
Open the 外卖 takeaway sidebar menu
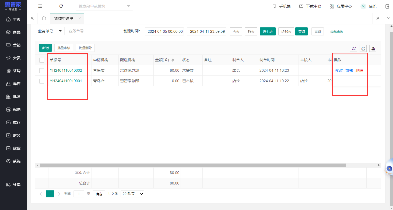13,185
